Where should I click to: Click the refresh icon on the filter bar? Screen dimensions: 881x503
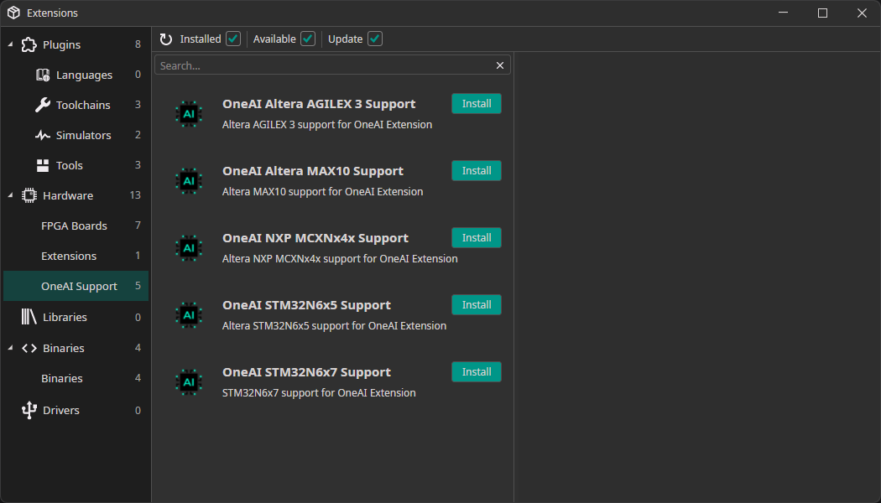point(166,38)
